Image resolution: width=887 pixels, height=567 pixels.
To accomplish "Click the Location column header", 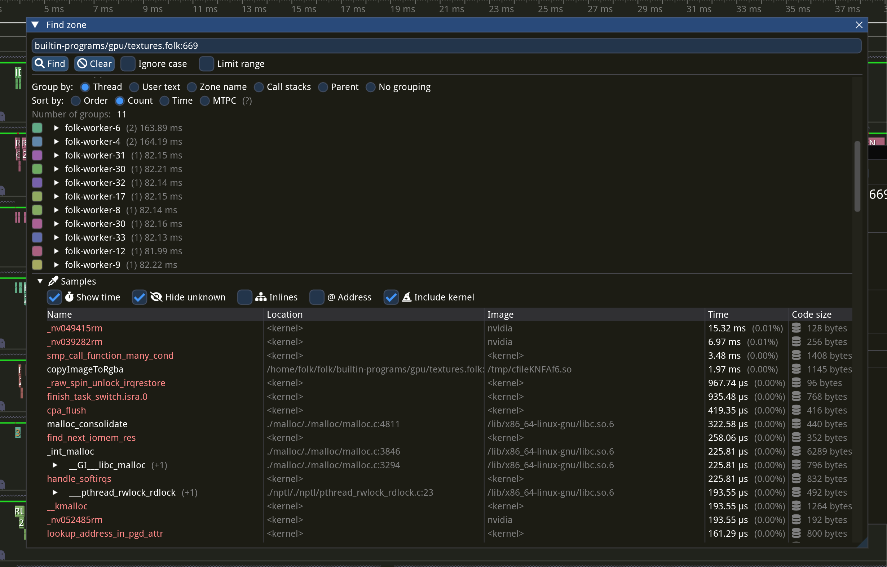I will pos(284,314).
